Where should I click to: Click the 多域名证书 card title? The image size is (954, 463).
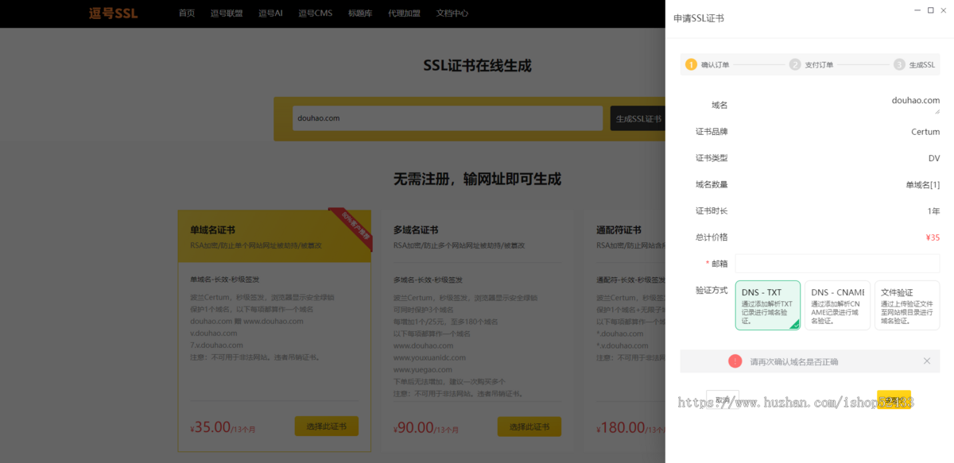(x=416, y=230)
